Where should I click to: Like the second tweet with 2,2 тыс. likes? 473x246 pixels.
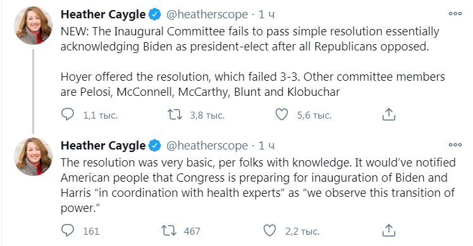269,231
